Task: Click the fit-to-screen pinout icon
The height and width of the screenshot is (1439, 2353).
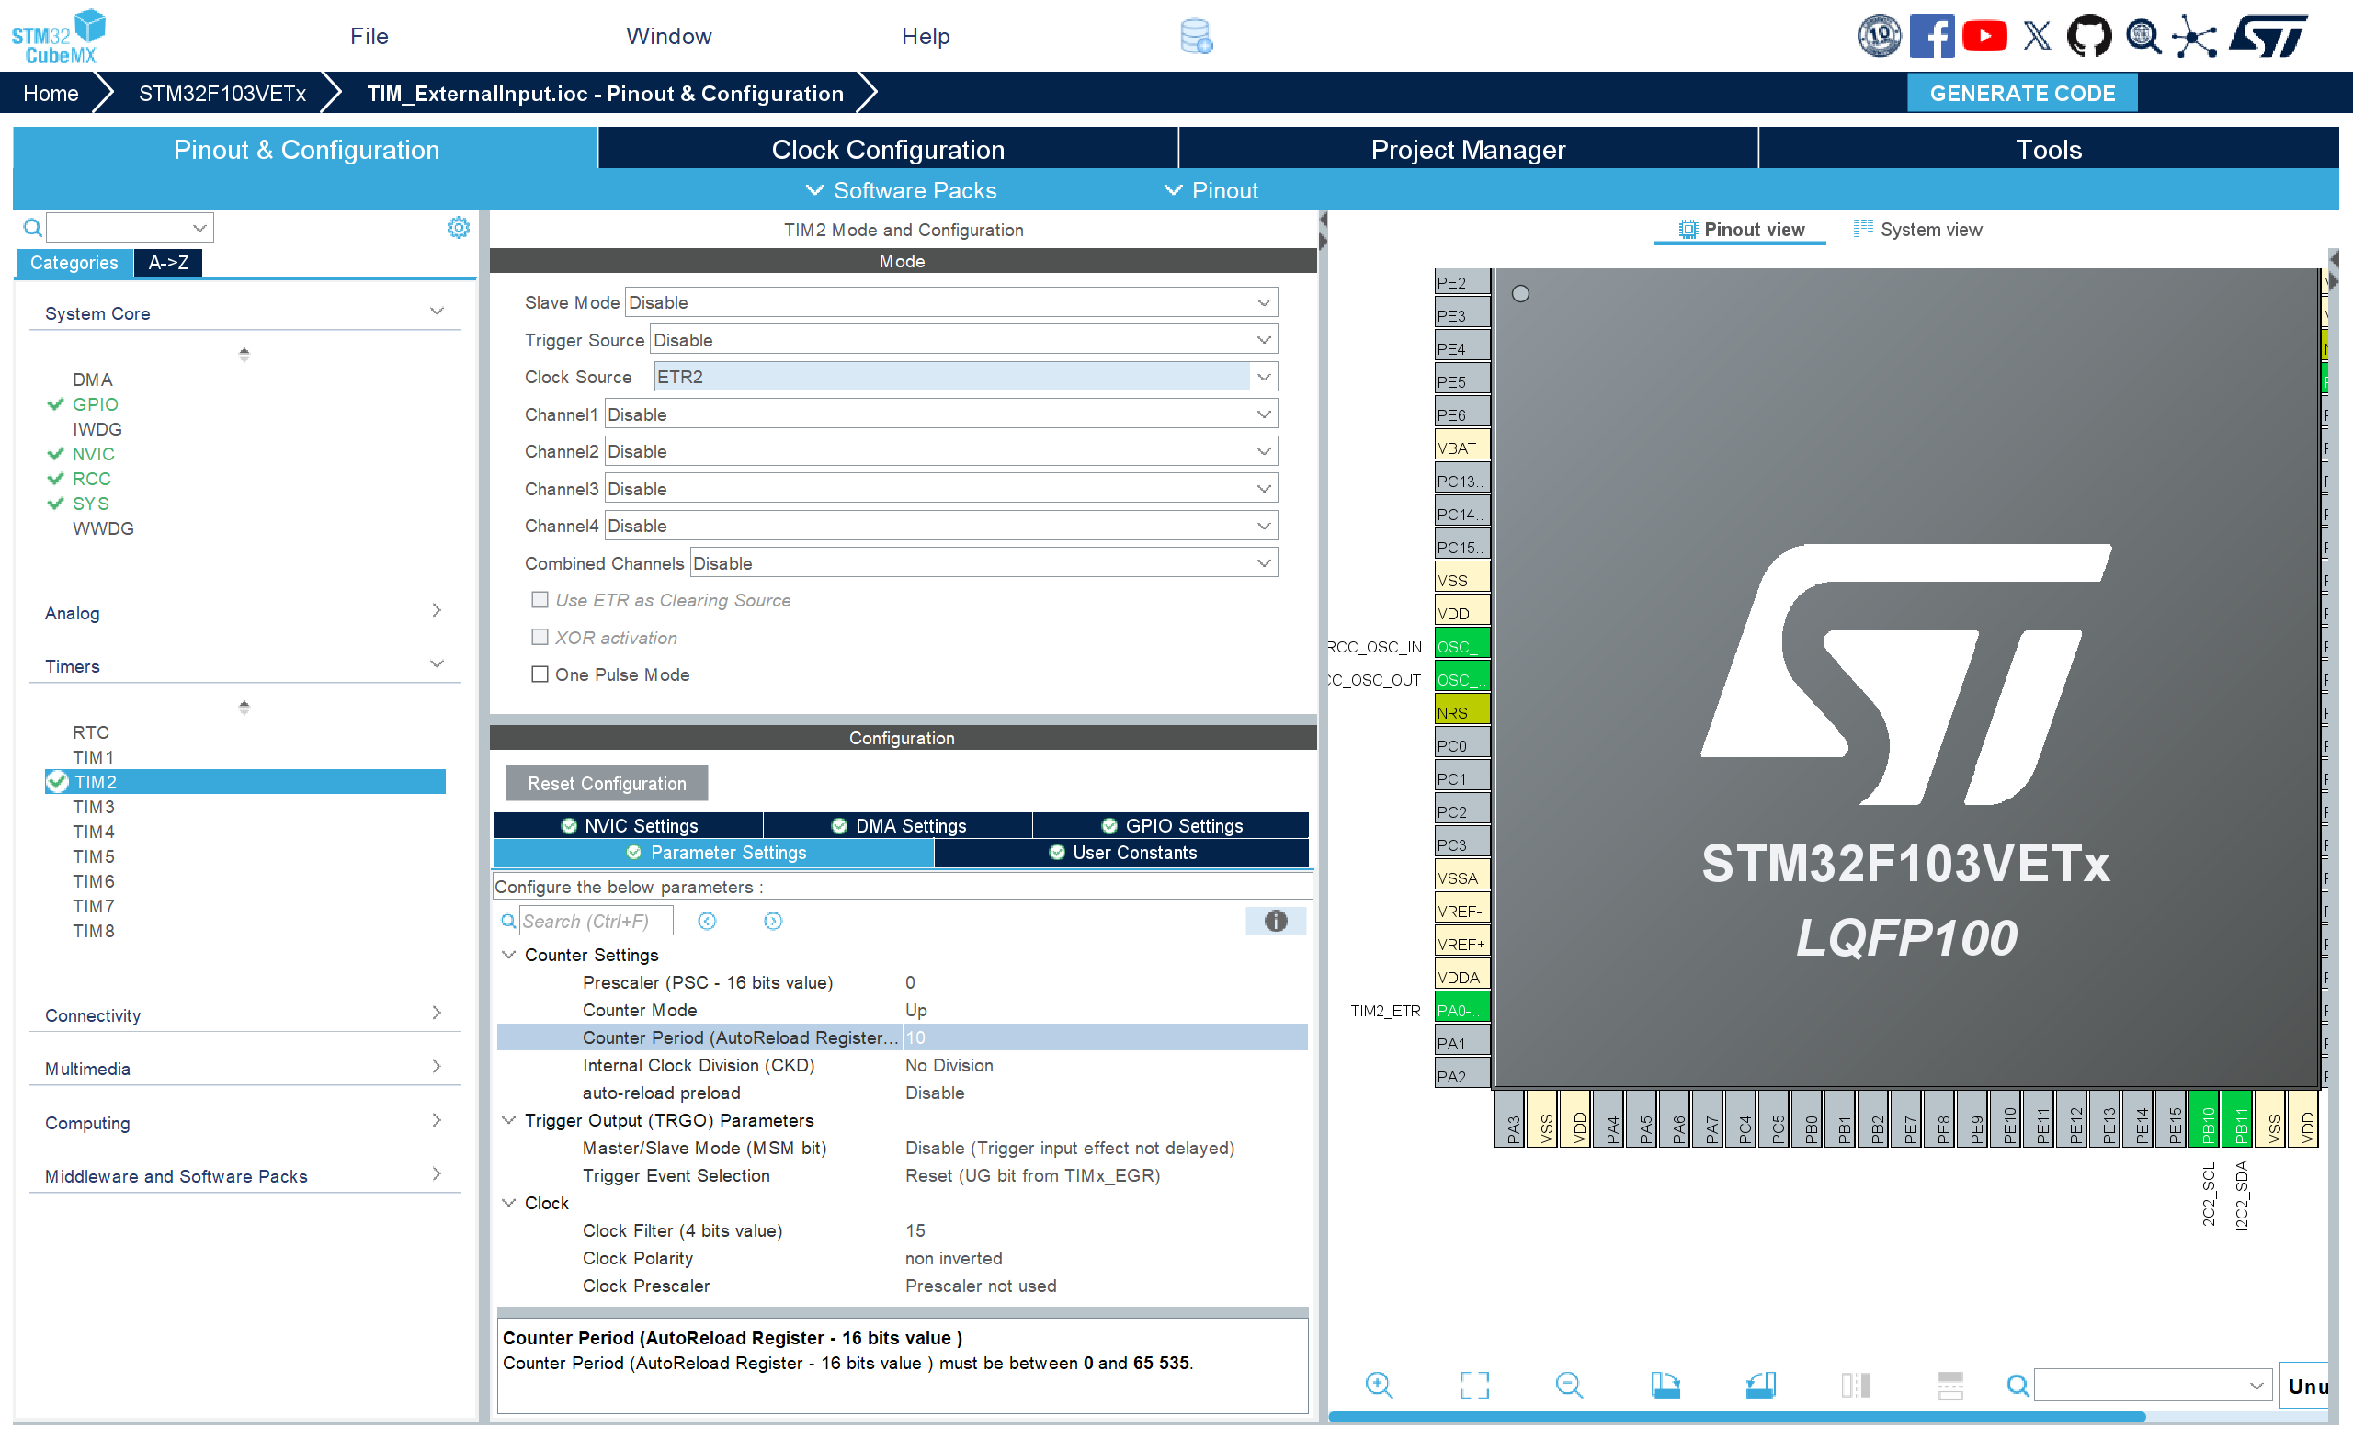Action: pyautogui.click(x=1473, y=1385)
